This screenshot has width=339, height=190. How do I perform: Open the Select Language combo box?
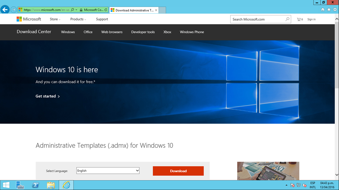tap(108, 171)
